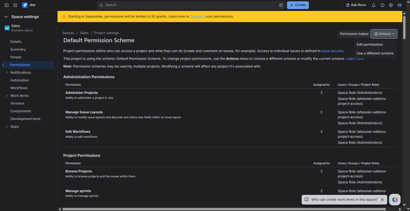
Task: Click Project Permissions heading
Action: (82, 155)
